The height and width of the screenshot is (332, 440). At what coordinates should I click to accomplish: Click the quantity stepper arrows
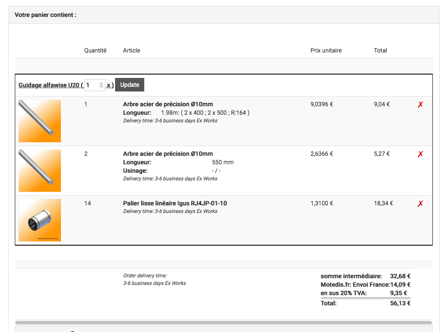[x=101, y=85]
